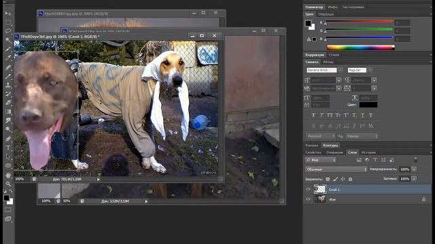Open the anti-aliasing dropdown Резкое
435x244 pixels.
coord(362,136)
